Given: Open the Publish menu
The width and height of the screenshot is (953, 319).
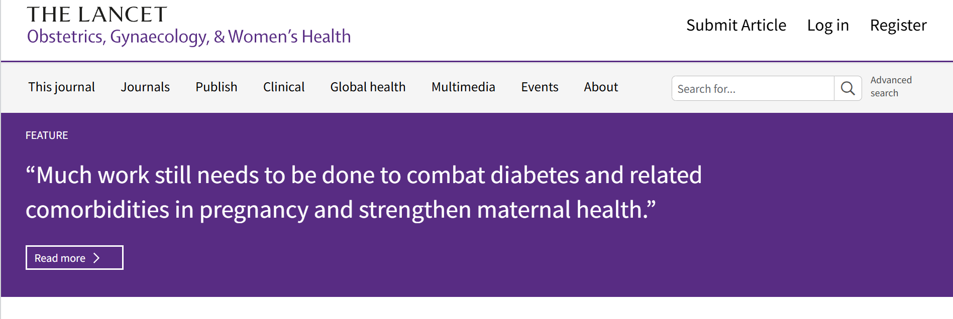Looking at the screenshot, I should 216,87.
